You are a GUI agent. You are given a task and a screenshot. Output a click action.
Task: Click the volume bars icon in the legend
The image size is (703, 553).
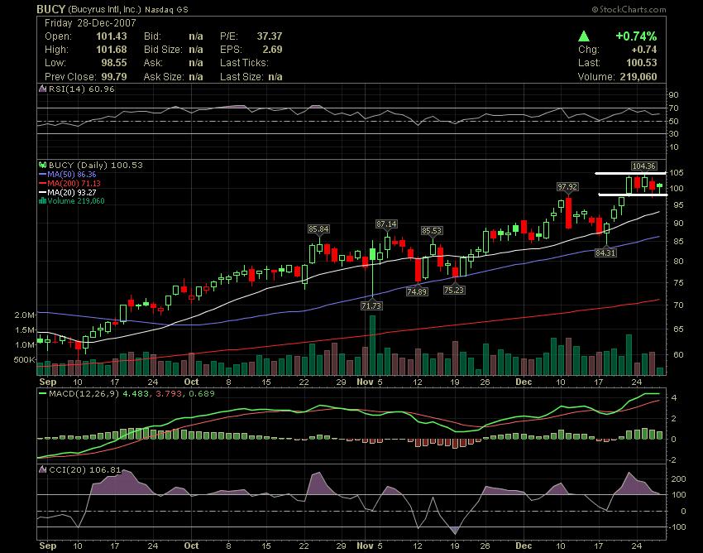pos(42,200)
